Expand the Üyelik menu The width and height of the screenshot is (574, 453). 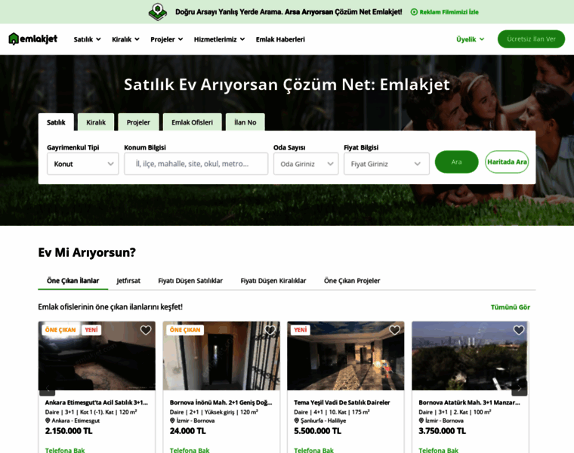[x=470, y=39]
